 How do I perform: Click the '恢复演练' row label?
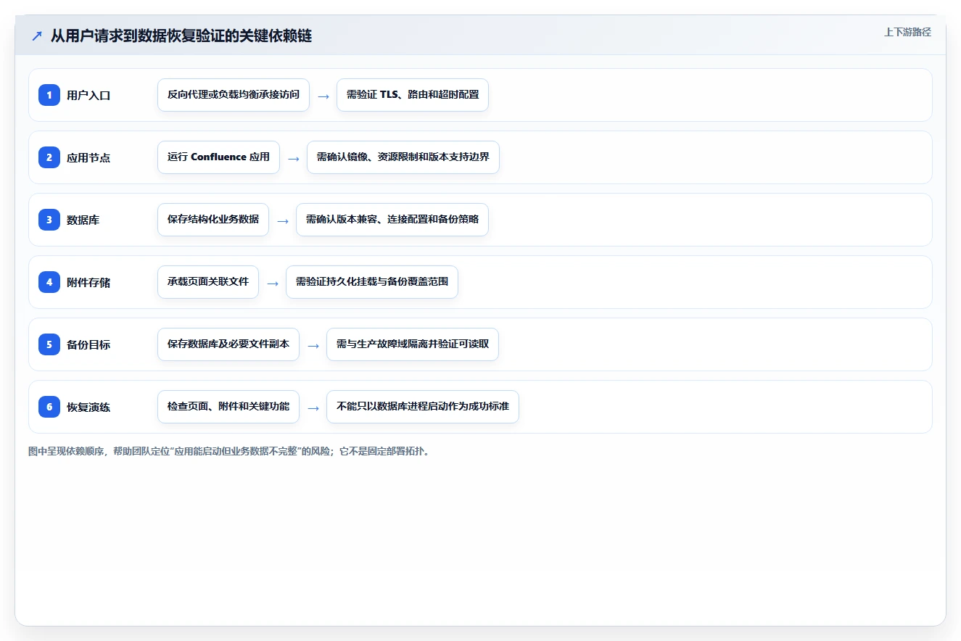tap(88, 407)
